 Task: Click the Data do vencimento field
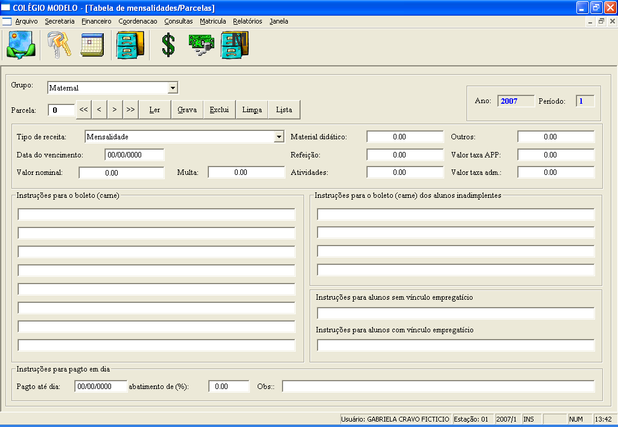coord(134,155)
